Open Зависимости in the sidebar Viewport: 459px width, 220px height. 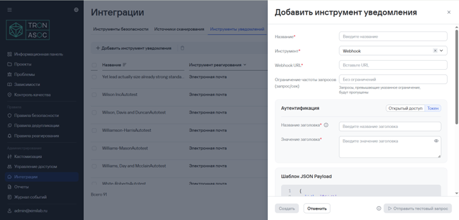[x=27, y=84]
